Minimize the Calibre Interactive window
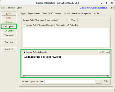Viewport: 115px width, 92px height. coord(101,3)
